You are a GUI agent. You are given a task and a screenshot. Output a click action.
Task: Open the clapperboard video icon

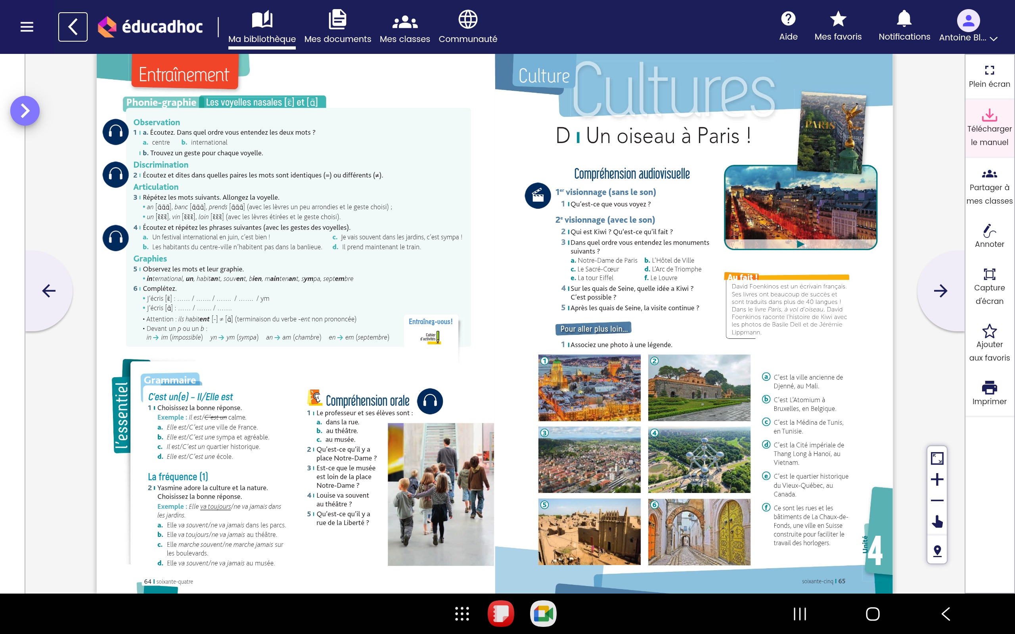[538, 195]
